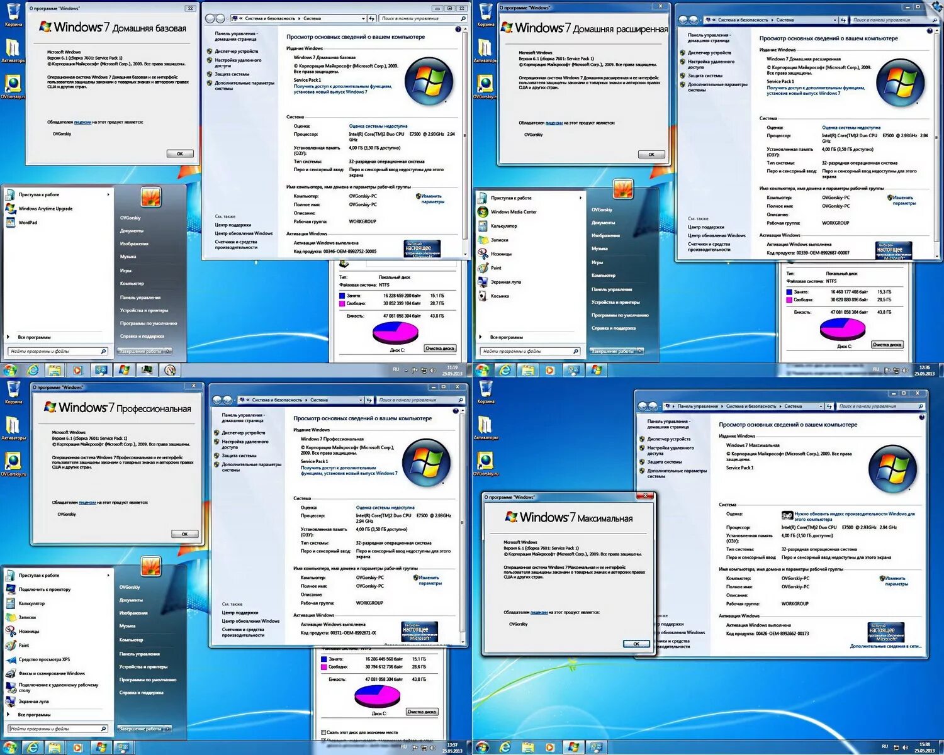Click the Start orb on the Домашняя расширенная taskbar

482,370
